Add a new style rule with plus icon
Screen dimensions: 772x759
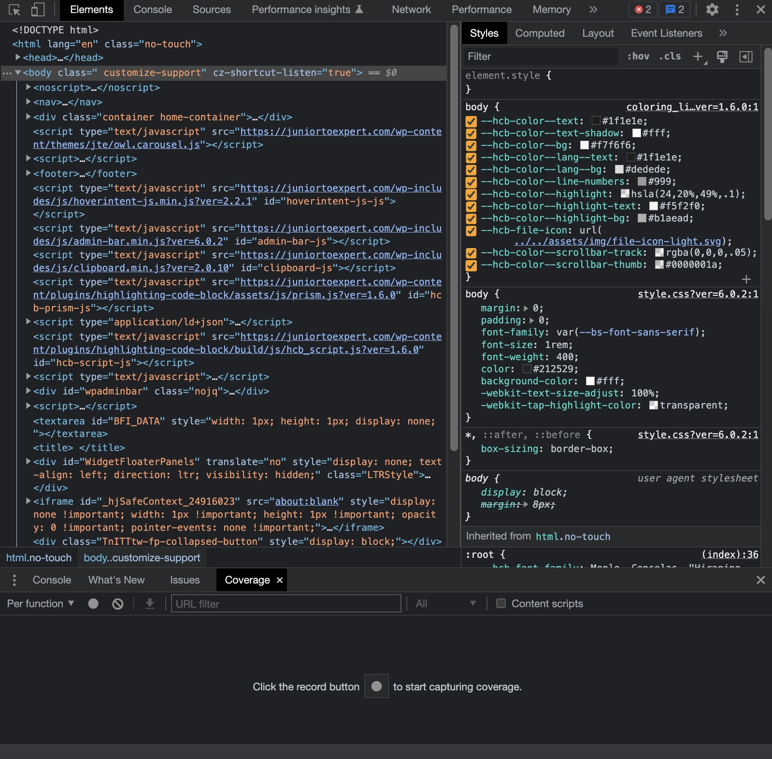pyautogui.click(x=698, y=57)
